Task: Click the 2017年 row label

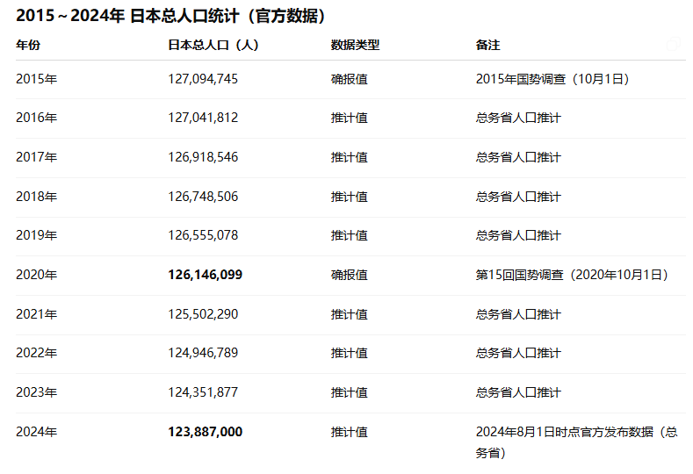Action: 36,157
